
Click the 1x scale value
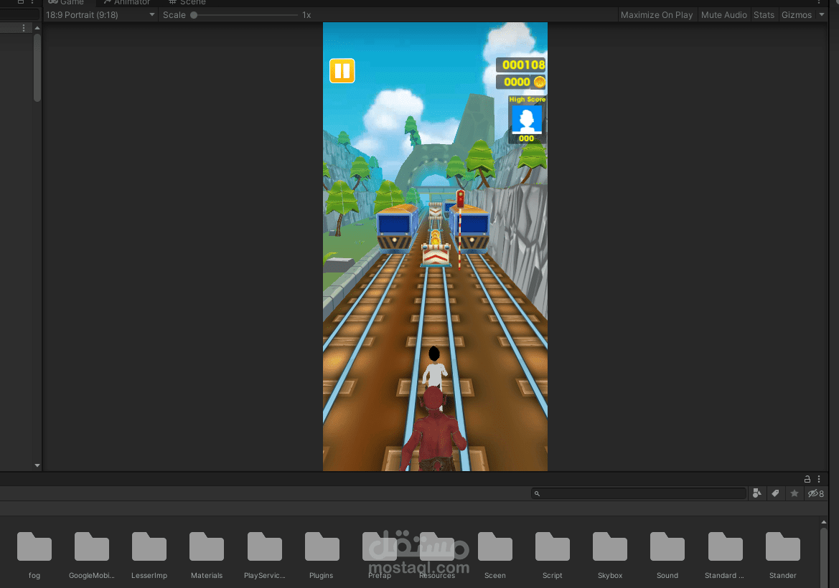pyautogui.click(x=306, y=15)
